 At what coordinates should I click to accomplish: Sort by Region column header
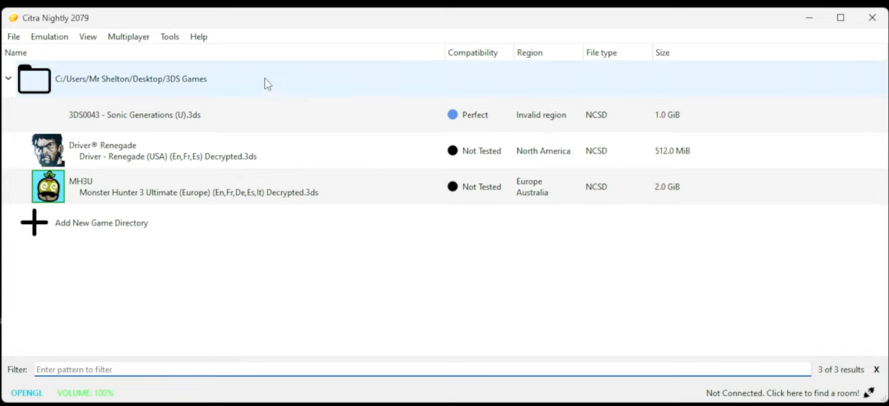(548, 53)
